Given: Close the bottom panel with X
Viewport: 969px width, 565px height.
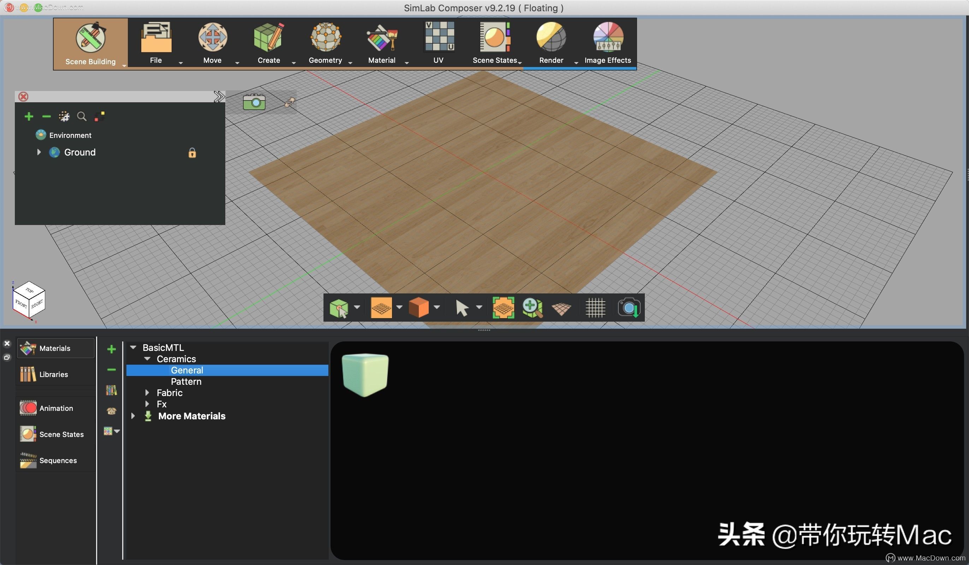Looking at the screenshot, I should 7,344.
